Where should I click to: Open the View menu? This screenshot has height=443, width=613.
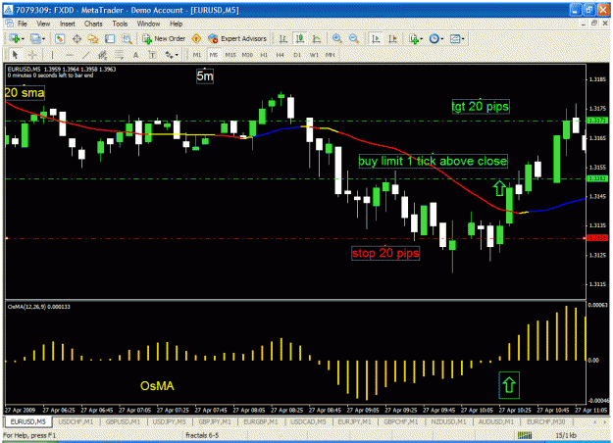pos(43,24)
